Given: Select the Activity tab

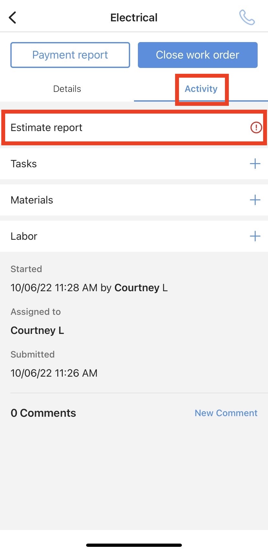Looking at the screenshot, I should [201, 89].
